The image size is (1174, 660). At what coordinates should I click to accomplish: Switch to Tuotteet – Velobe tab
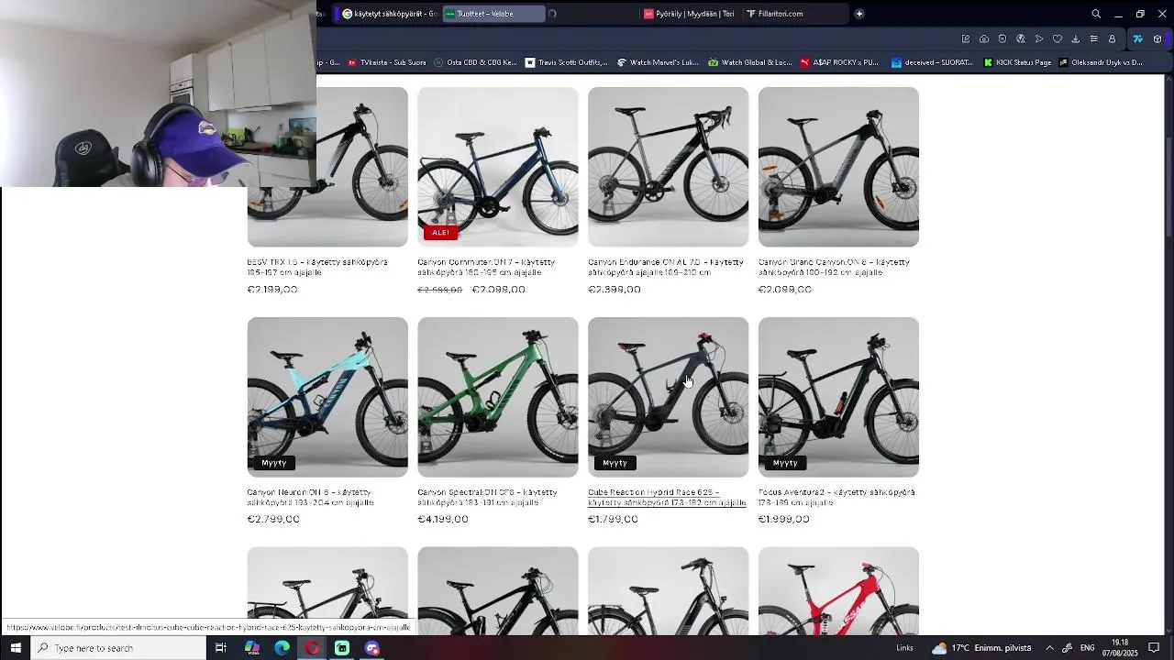pos(493,14)
